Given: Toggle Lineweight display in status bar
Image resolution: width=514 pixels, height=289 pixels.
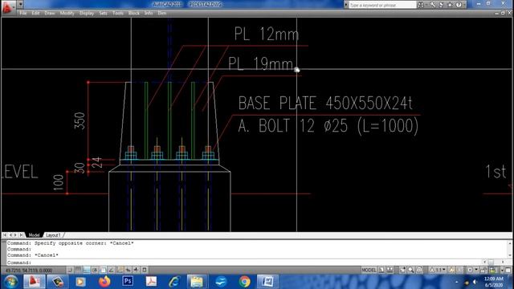Looking at the screenshot, I should pyautogui.click(x=136, y=270).
